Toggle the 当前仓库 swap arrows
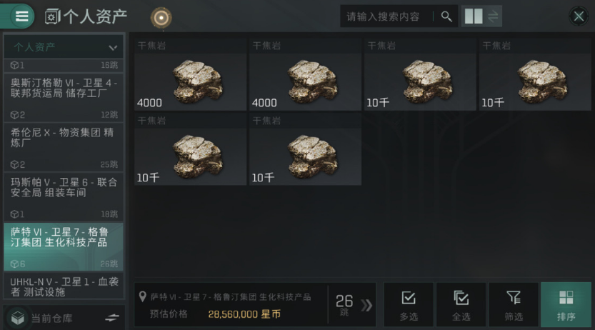Viewport: 595px width, 330px height. coord(112,317)
